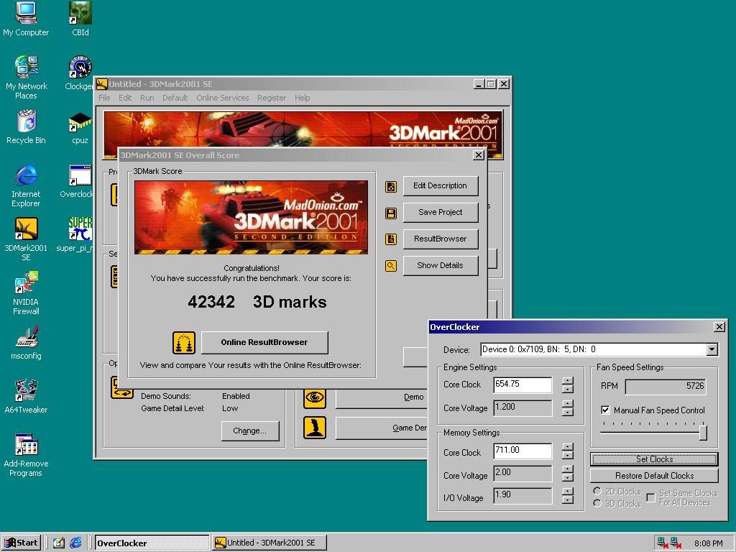Click the Online ResultBrowser tree icon
The width and height of the screenshot is (736, 552).
[x=184, y=343]
